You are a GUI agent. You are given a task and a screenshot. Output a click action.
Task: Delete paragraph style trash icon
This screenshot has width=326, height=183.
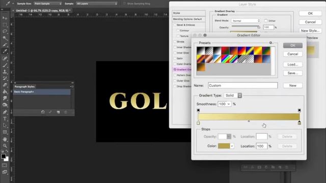(66, 112)
